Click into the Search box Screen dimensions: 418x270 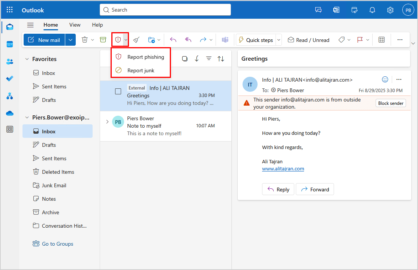click(x=165, y=10)
